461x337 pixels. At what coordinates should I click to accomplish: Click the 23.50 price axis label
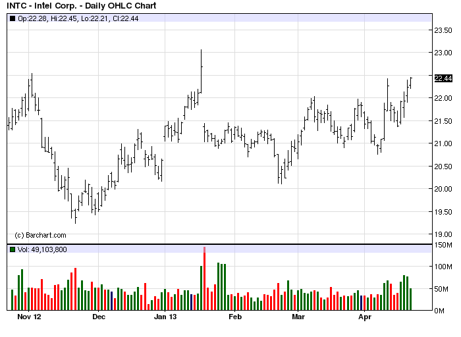point(443,30)
